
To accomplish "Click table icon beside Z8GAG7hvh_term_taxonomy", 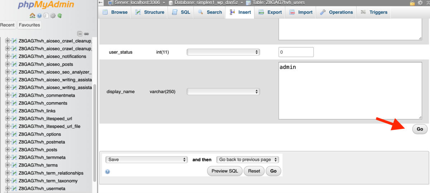I will pos(15,181).
